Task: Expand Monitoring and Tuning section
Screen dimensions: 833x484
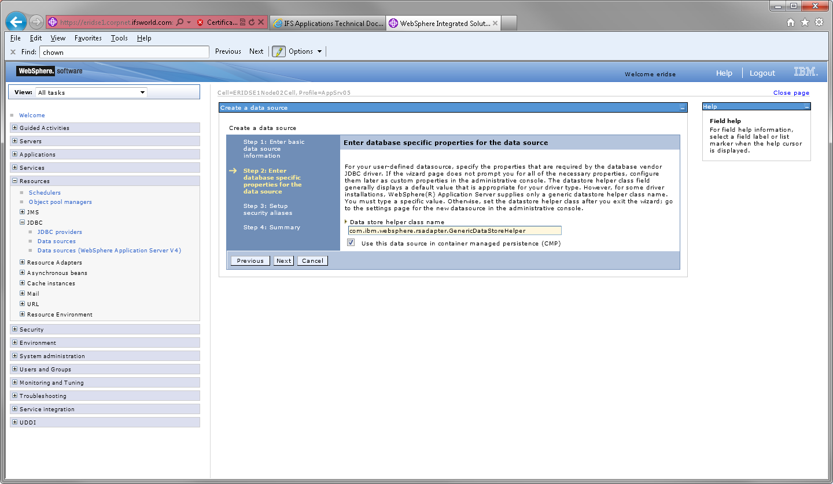Action: click(x=14, y=382)
